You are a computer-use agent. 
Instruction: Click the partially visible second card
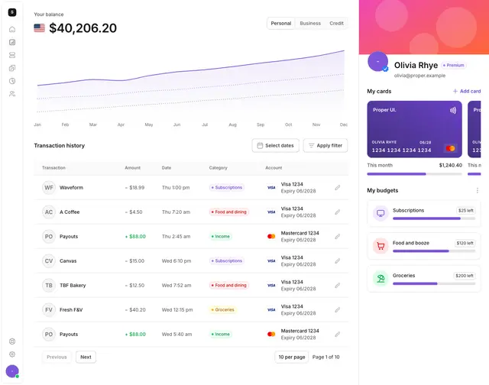pos(474,129)
